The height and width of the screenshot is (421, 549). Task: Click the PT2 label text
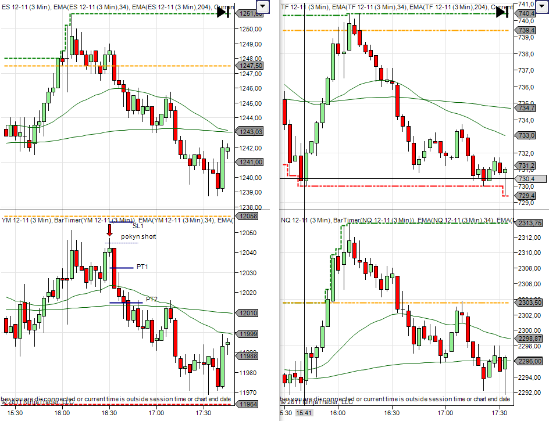(152, 299)
